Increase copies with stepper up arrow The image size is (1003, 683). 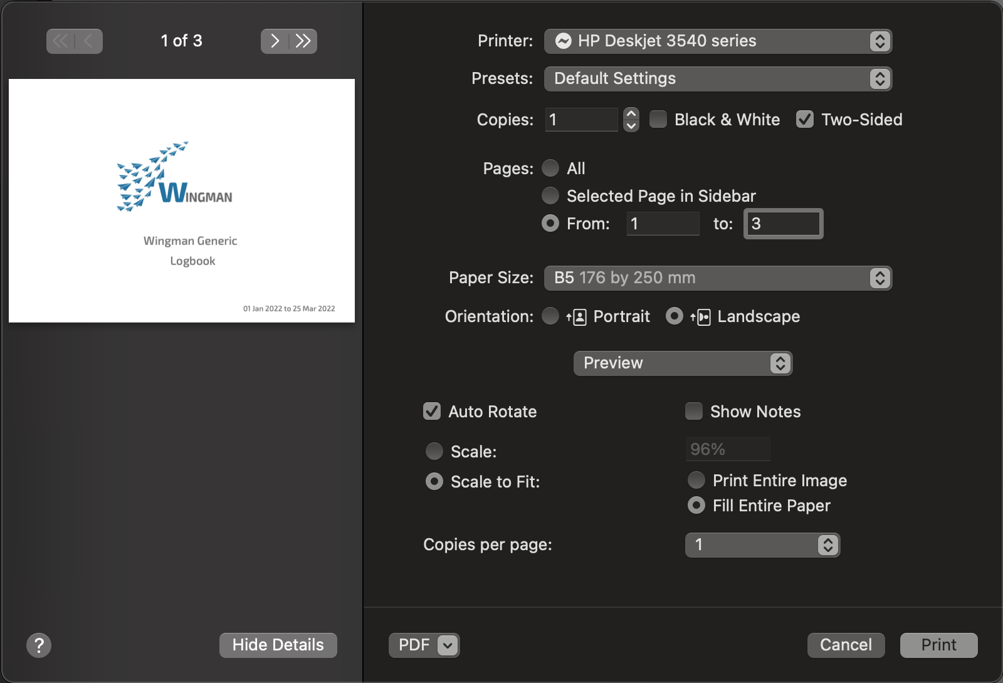click(631, 113)
